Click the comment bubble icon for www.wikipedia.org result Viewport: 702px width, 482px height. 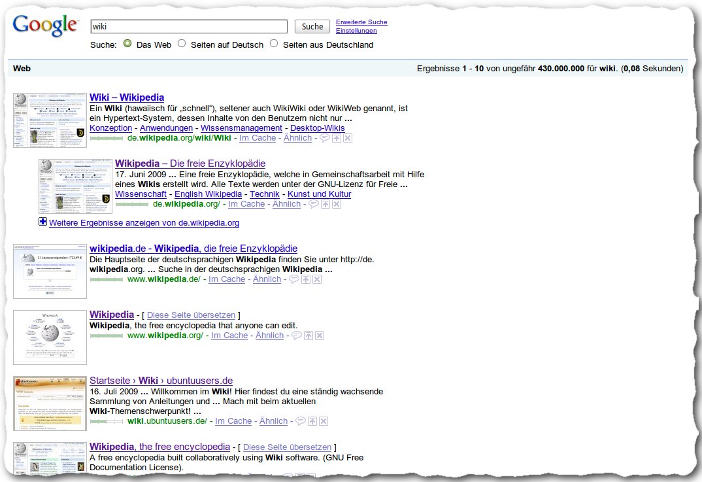tap(297, 336)
